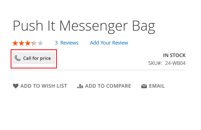Select the second orange rating star
This screenshot has height=130, width=201.
coord(21,43)
